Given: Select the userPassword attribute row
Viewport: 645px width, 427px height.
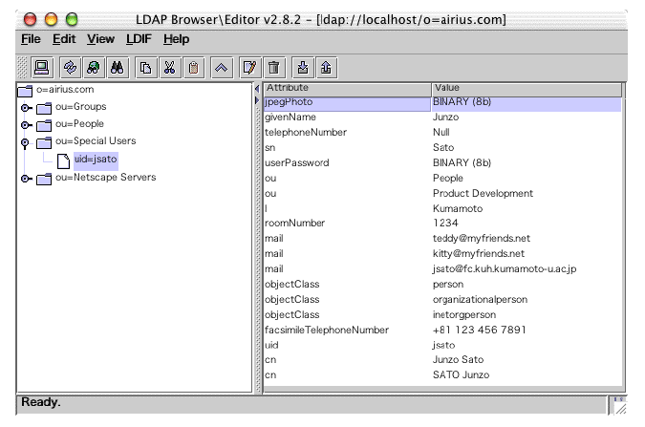Looking at the screenshot, I should point(442,163).
